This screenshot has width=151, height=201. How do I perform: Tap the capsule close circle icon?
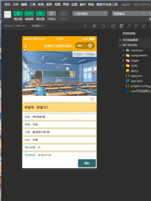point(90,46)
